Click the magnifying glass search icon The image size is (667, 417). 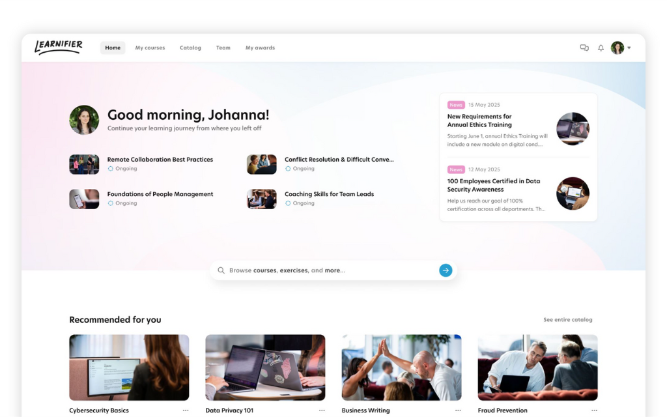click(x=221, y=270)
